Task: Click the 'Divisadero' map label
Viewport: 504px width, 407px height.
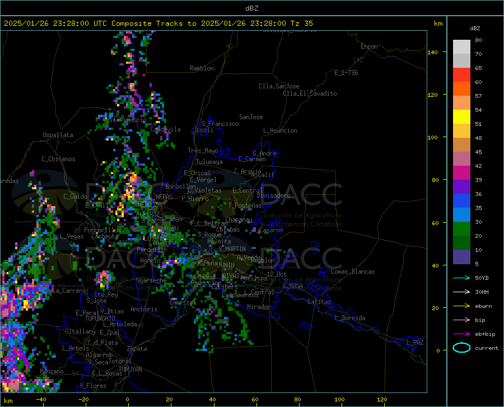Action: tap(273, 195)
